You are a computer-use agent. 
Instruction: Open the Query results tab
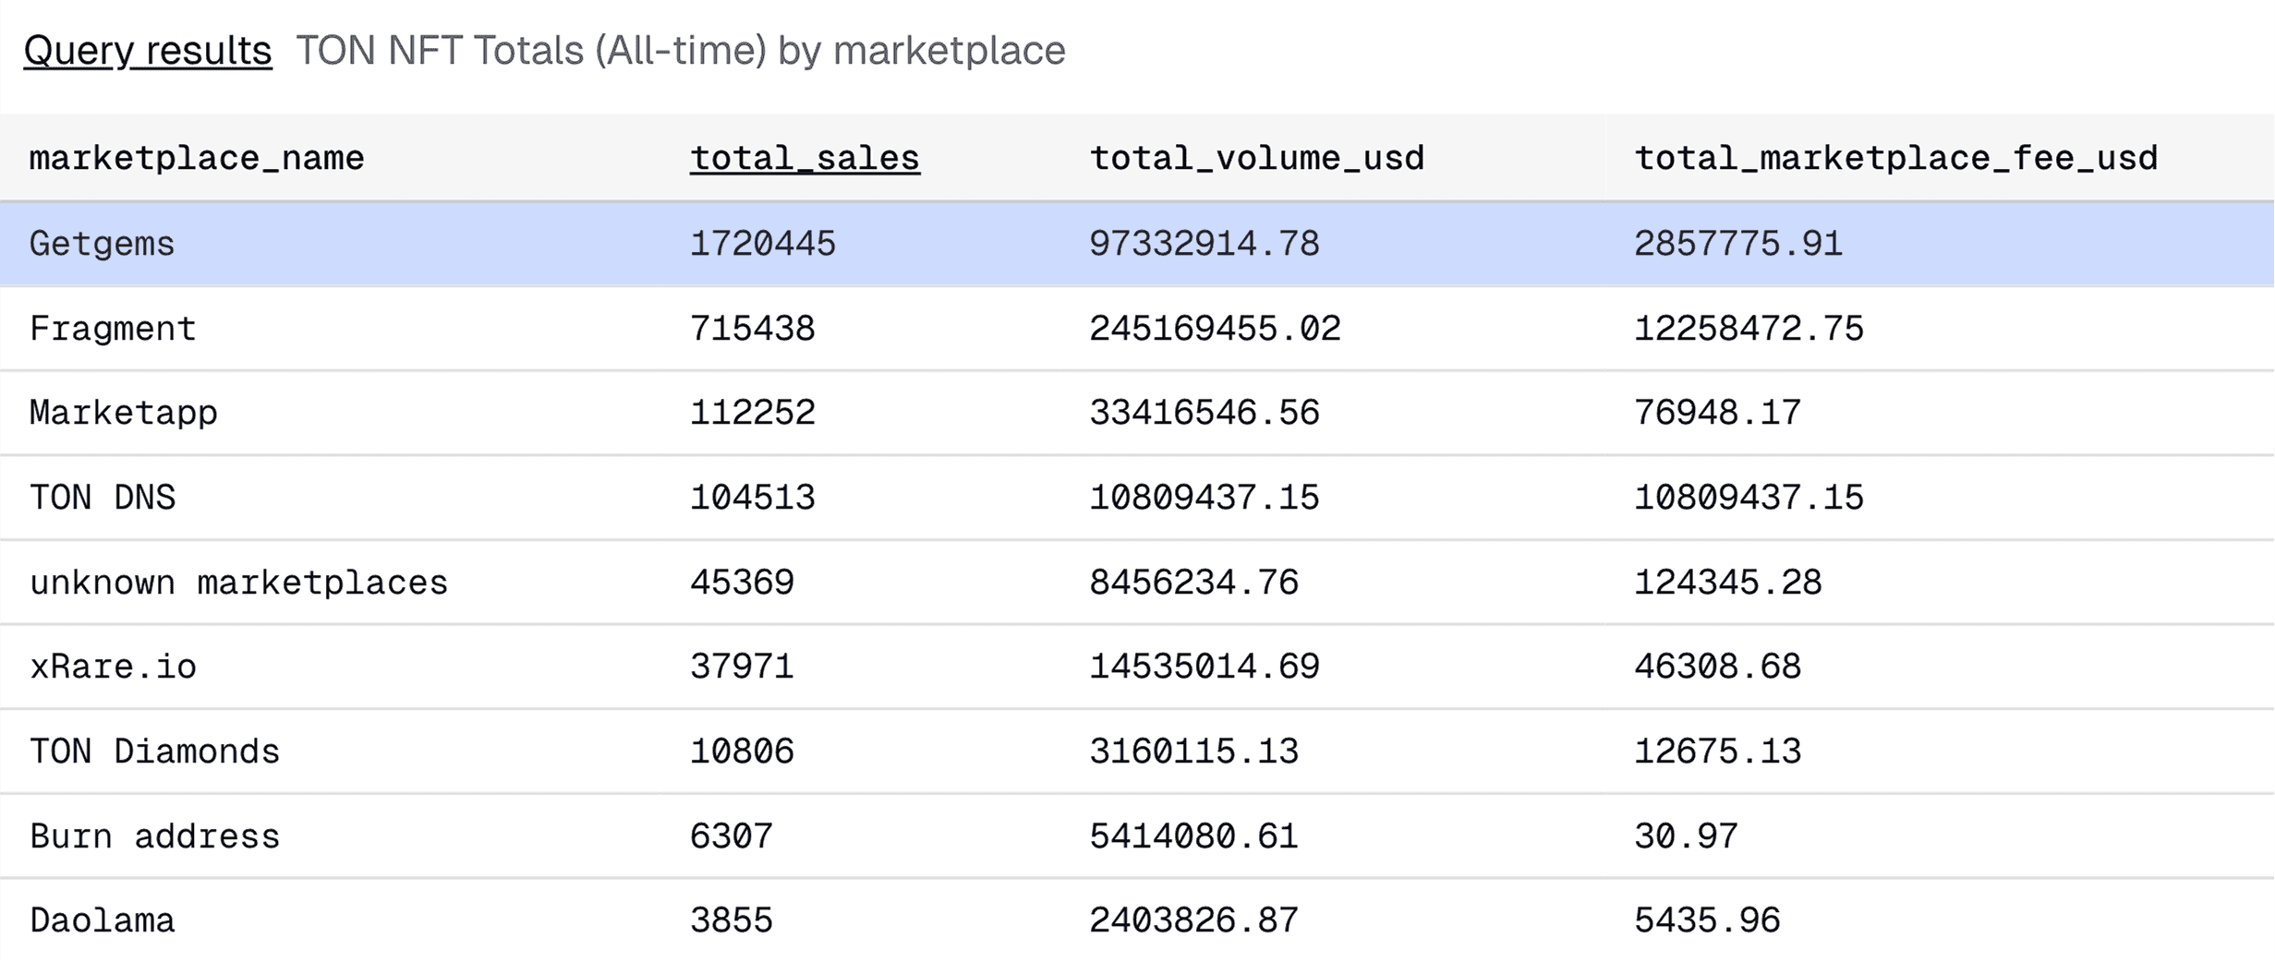coord(148,51)
